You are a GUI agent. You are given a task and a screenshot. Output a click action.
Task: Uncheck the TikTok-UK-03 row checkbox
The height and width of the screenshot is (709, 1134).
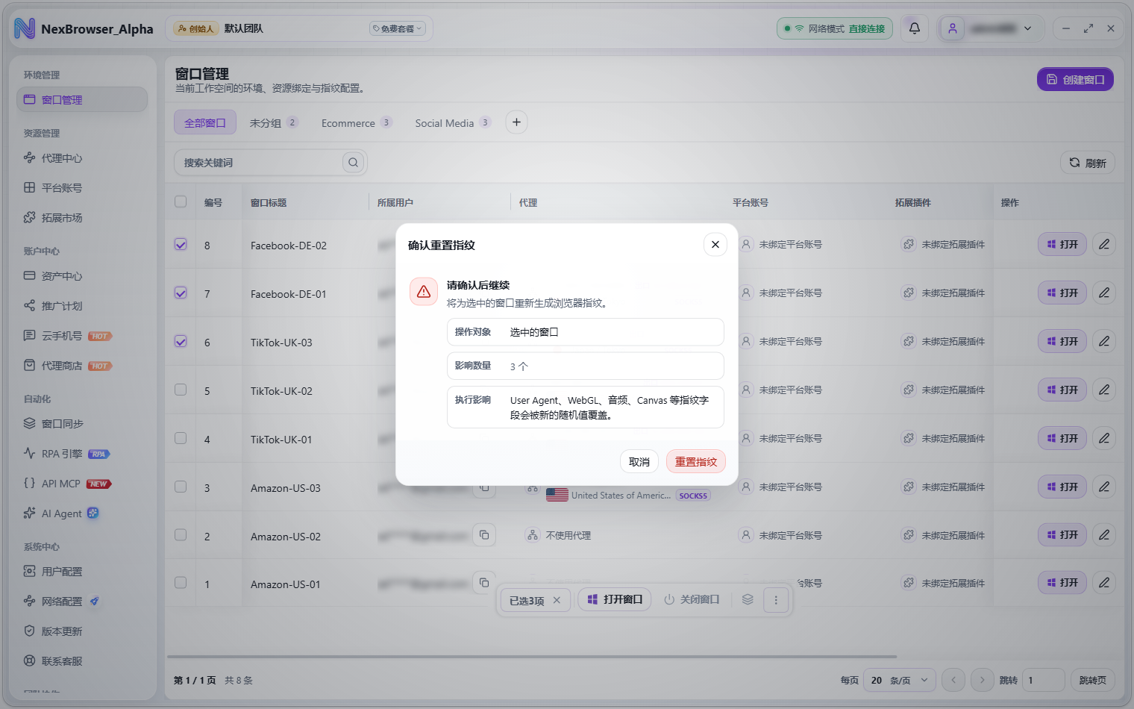(x=181, y=341)
